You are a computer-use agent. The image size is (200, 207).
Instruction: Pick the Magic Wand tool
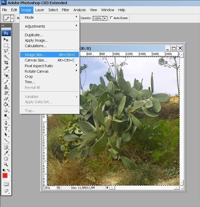pos(6,57)
